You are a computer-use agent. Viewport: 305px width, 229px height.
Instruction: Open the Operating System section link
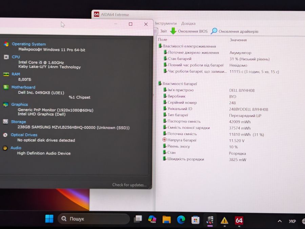point(29,44)
